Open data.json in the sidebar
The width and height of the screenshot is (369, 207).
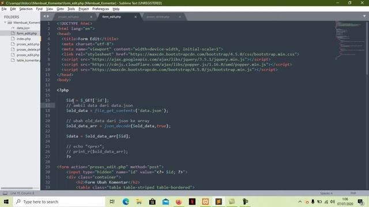pyautogui.click(x=23, y=28)
